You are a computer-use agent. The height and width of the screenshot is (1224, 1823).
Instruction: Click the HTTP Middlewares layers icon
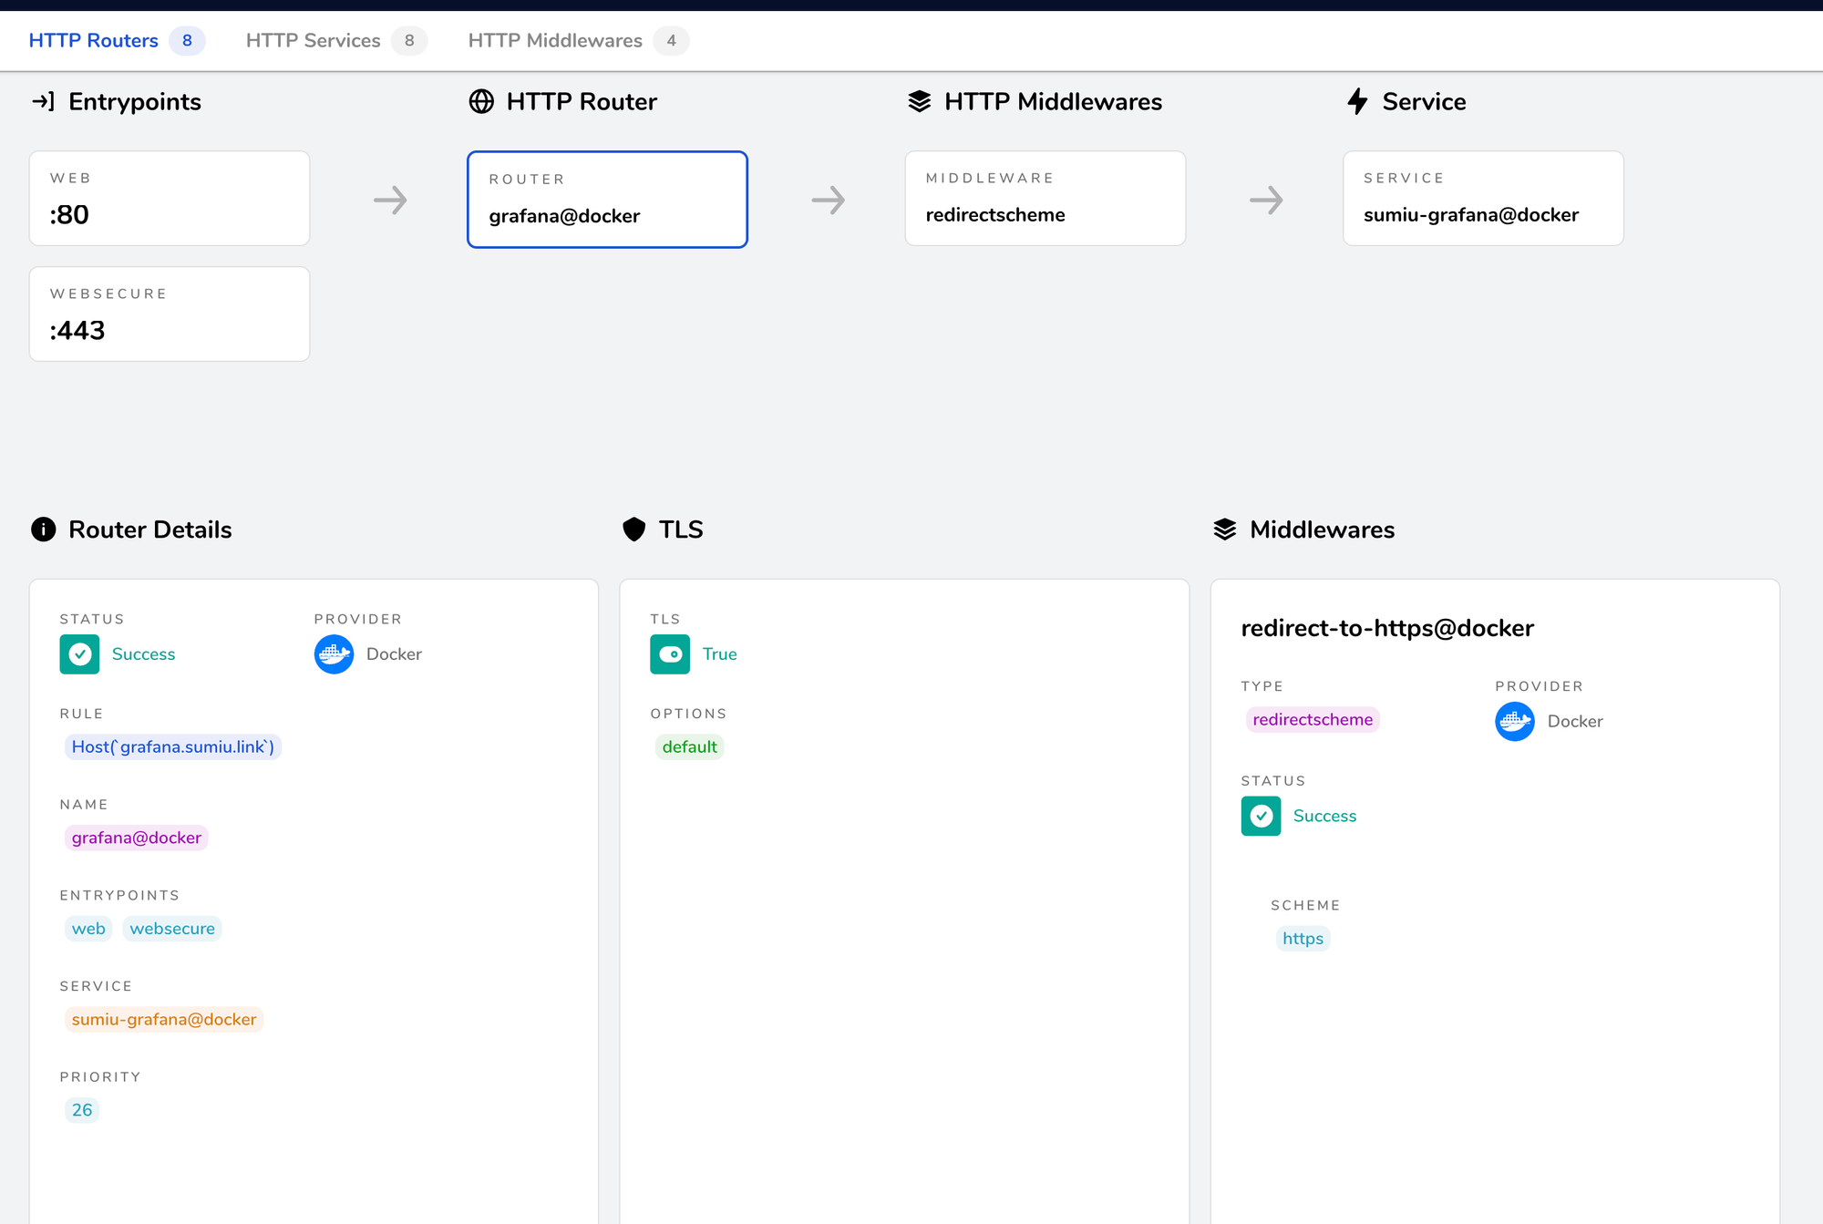click(919, 101)
